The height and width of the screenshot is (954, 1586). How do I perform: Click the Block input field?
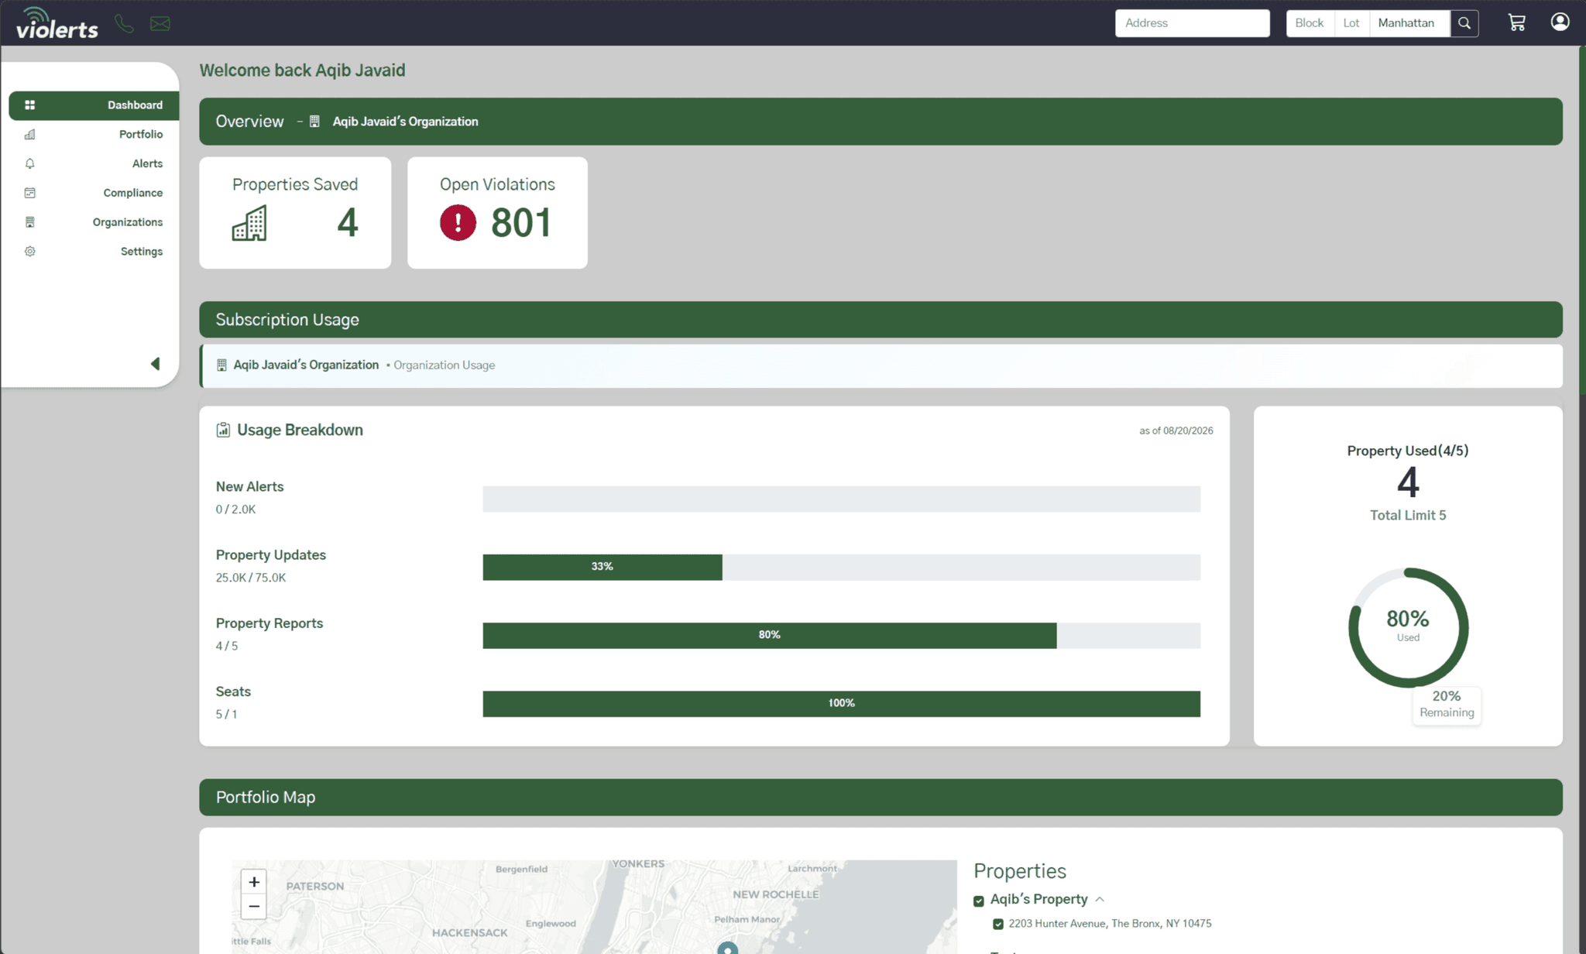click(x=1310, y=23)
